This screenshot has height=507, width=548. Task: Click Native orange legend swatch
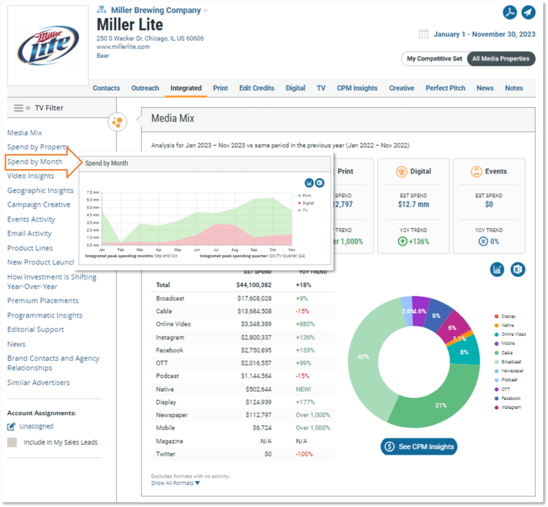(496, 326)
